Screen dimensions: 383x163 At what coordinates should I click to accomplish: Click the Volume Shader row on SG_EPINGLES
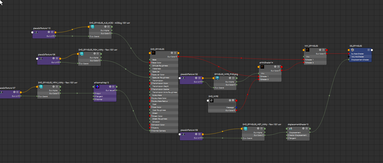coord(360,57)
